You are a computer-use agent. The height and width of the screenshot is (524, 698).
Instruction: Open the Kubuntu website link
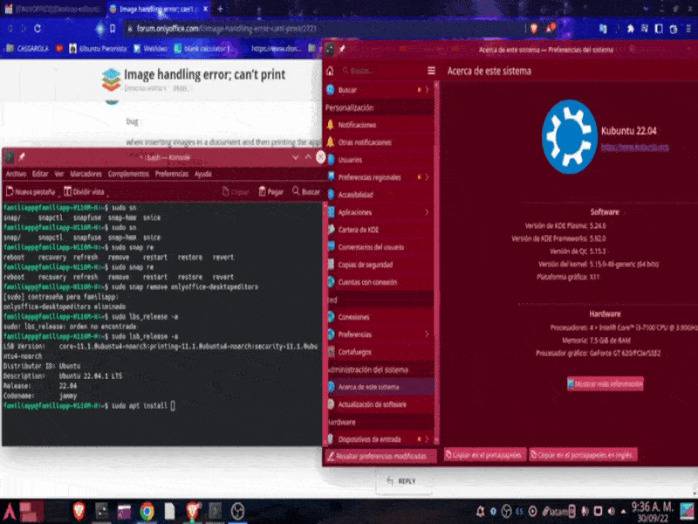pos(635,147)
